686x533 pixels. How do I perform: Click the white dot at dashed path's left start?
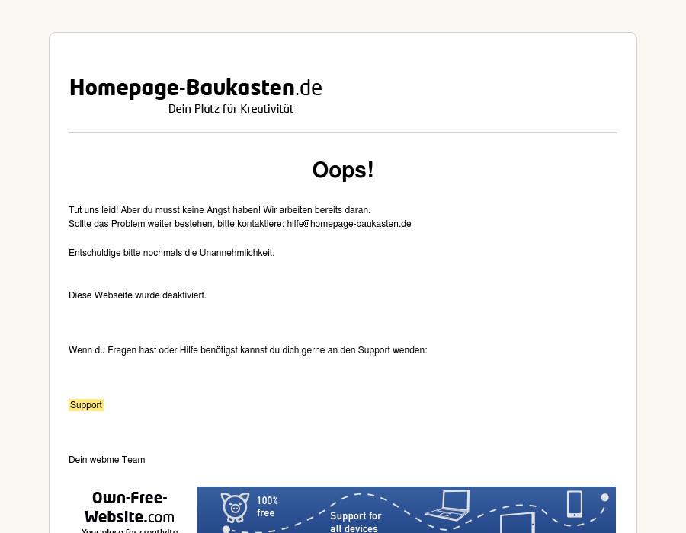click(226, 528)
